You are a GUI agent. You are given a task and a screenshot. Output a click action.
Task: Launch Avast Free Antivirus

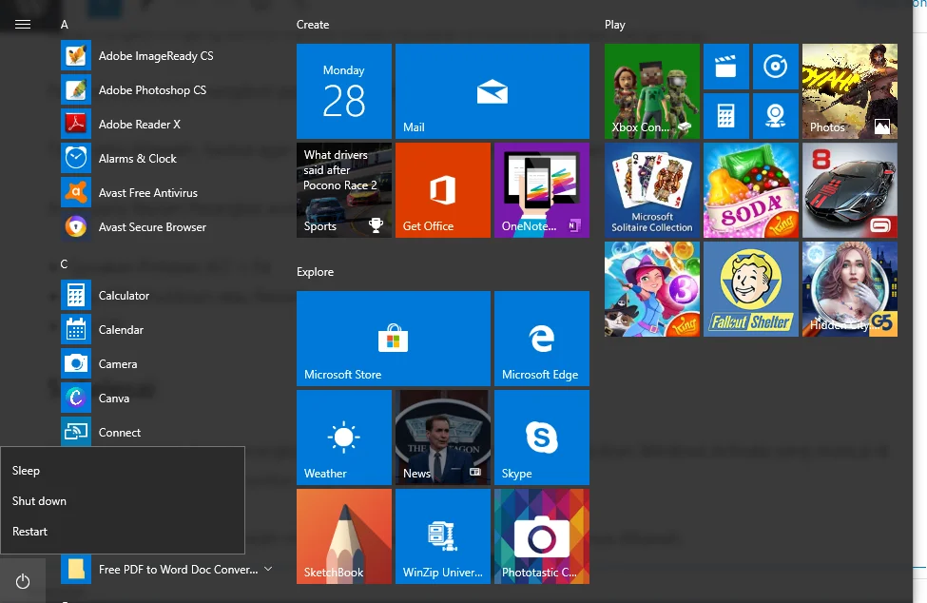point(165,193)
